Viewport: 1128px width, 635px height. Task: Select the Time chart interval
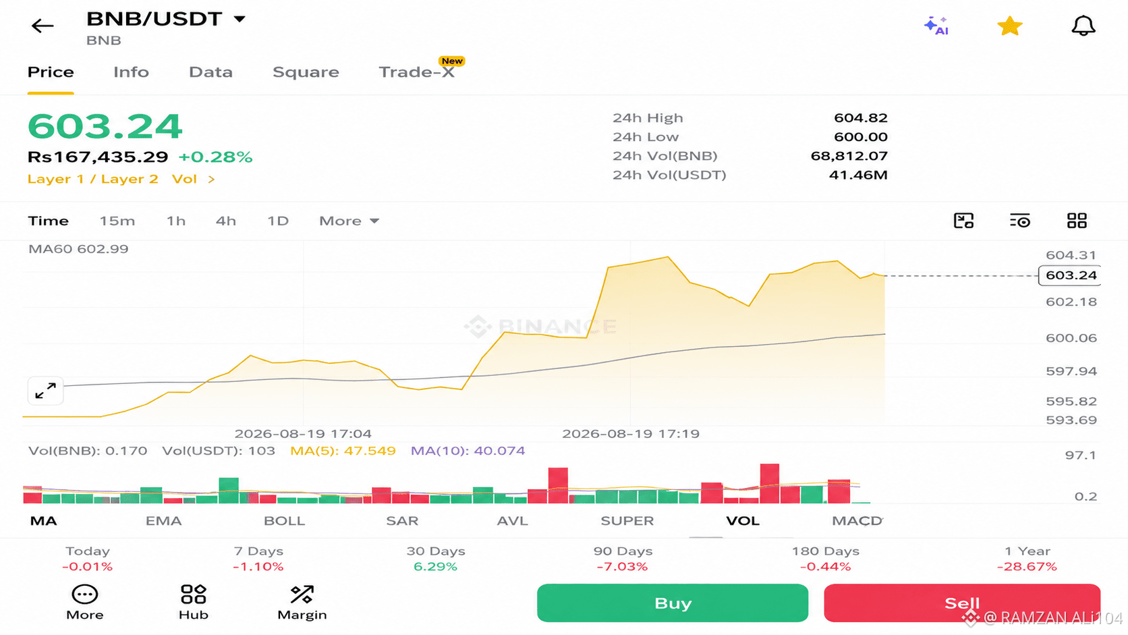click(49, 221)
